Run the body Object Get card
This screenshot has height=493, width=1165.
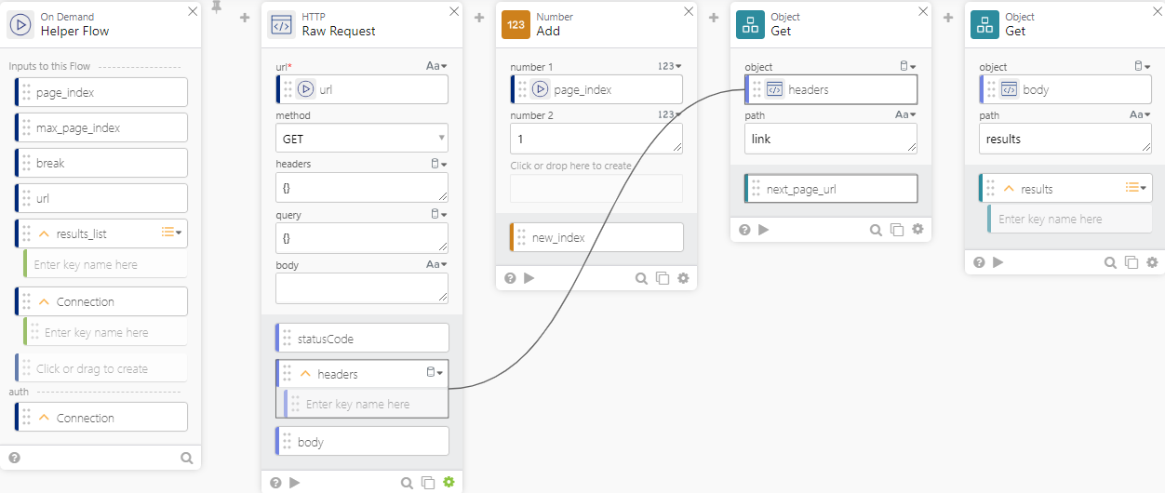pyautogui.click(x=998, y=262)
